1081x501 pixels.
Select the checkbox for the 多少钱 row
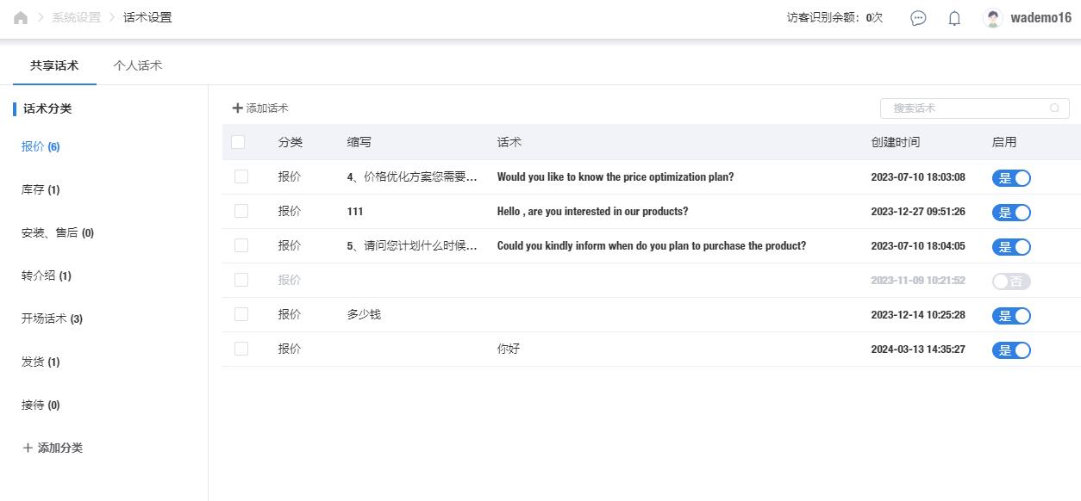point(241,314)
